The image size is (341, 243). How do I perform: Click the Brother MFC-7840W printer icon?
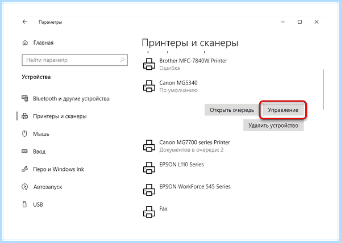[x=149, y=64]
